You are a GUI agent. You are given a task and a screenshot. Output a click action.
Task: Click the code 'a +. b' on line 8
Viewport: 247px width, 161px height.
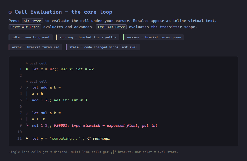[x=39, y=119]
